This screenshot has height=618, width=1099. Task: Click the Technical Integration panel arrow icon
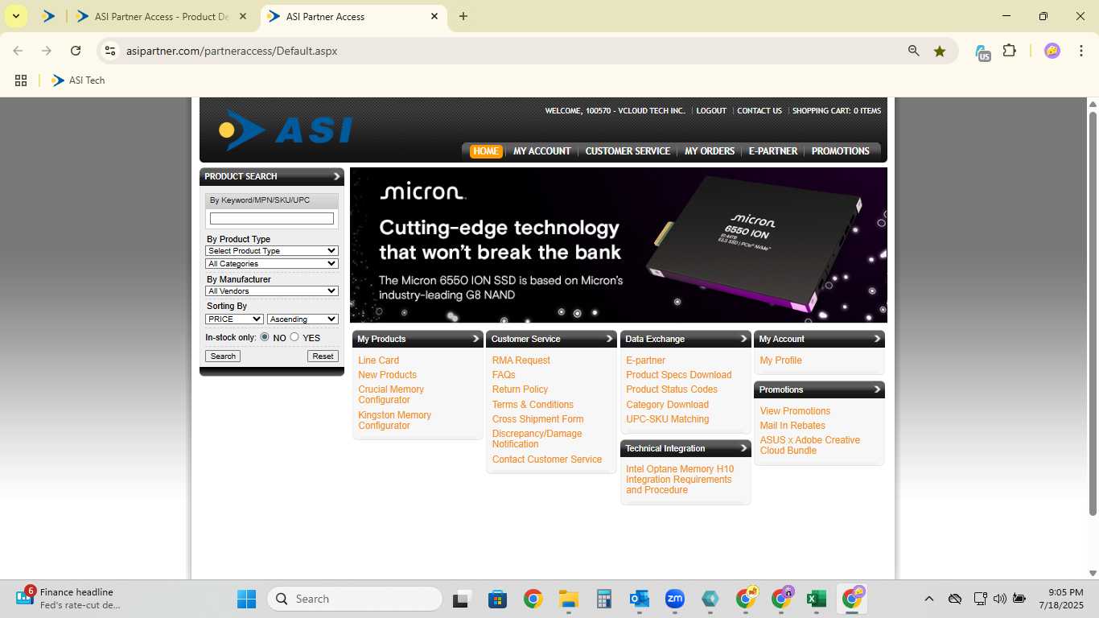[743, 448]
